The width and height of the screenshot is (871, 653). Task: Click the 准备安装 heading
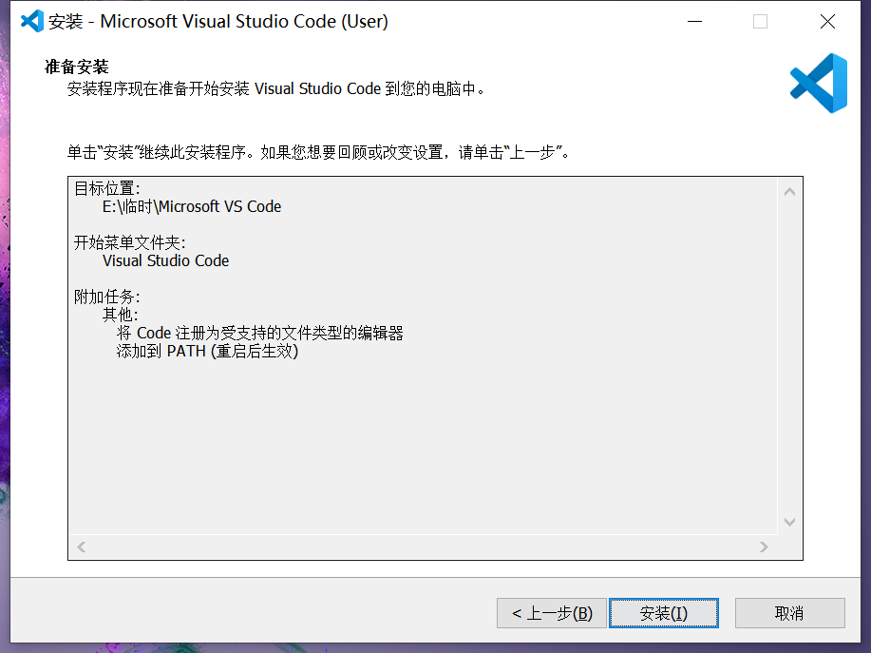tap(72, 67)
